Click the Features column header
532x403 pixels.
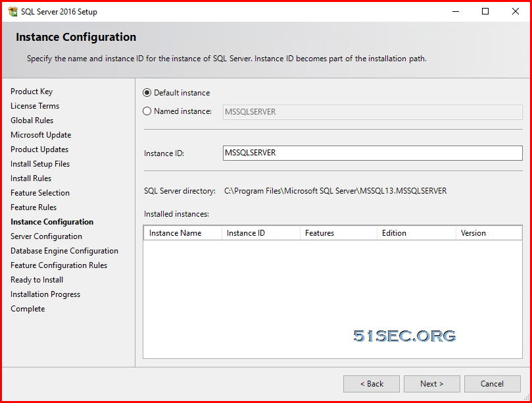(x=339, y=233)
